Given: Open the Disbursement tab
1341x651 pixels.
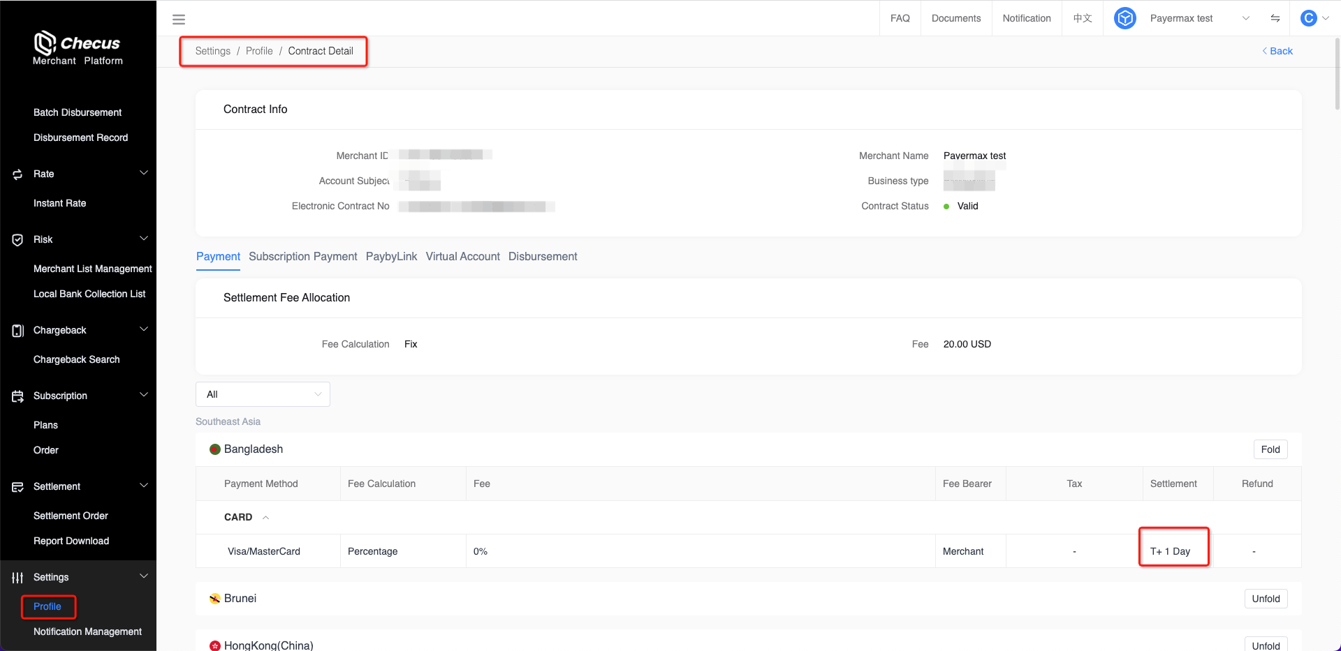Looking at the screenshot, I should [x=542, y=257].
